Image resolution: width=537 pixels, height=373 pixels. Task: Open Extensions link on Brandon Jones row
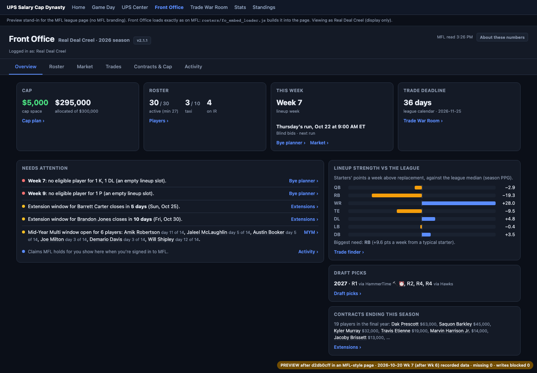pos(305,219)
